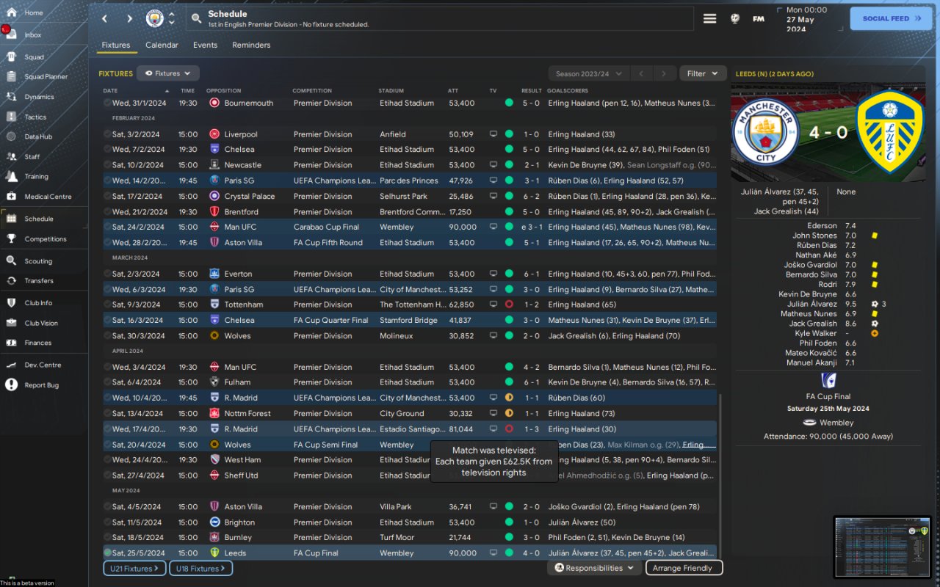Screen dimensions: 940x587
Task: Click Julián Álvarez in the ratings list
Action: tap(813, 304)
